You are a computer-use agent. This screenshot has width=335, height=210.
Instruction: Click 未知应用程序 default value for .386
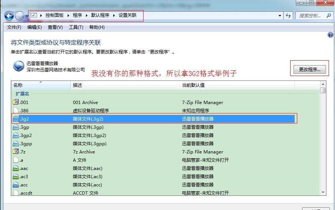click(196, 110)
